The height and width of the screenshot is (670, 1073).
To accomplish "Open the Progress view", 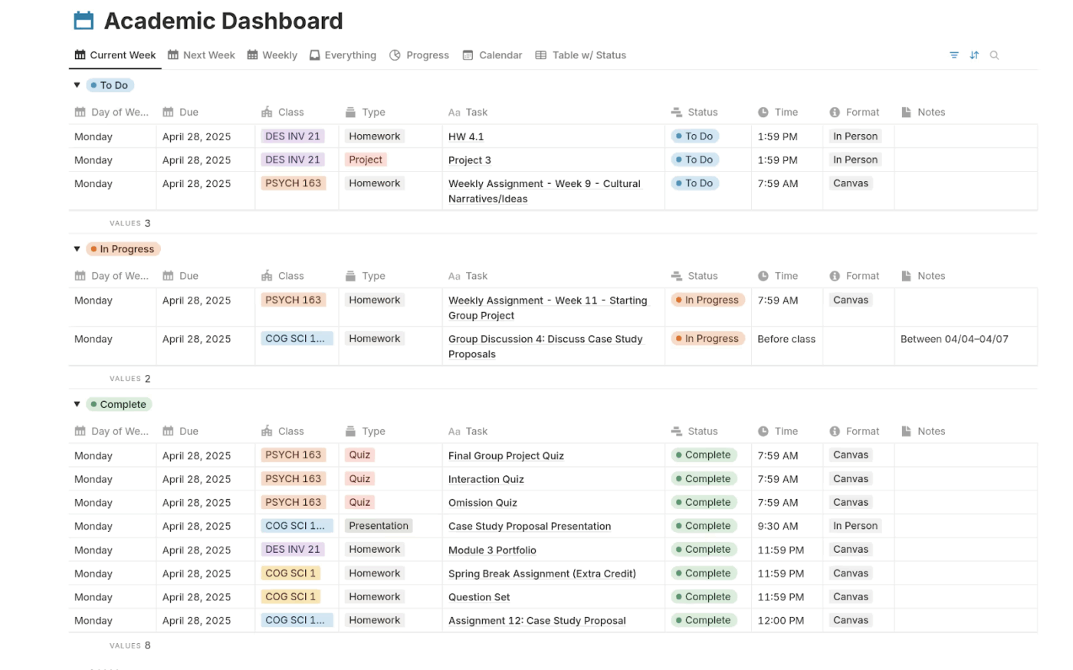I will (427, 54).
